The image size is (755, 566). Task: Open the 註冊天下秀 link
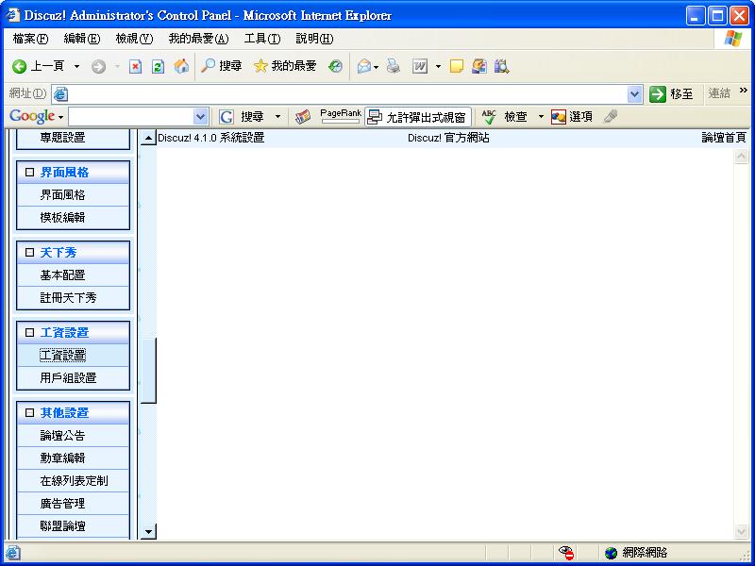pos(68,298)
